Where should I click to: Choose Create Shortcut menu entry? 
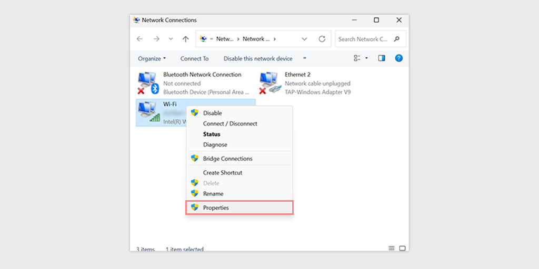tap(239, 172)
